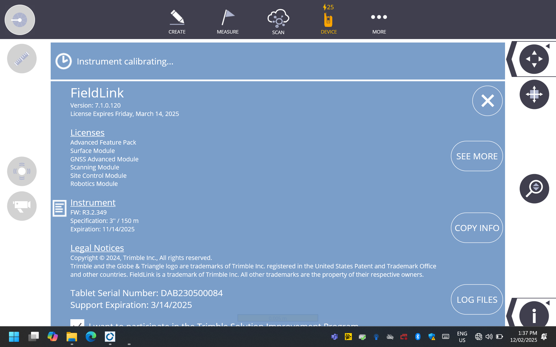This screenshot has width=556, height=347.
Task: Click the Advanced Feature Pack license
Action: click(x=103, y=143)
